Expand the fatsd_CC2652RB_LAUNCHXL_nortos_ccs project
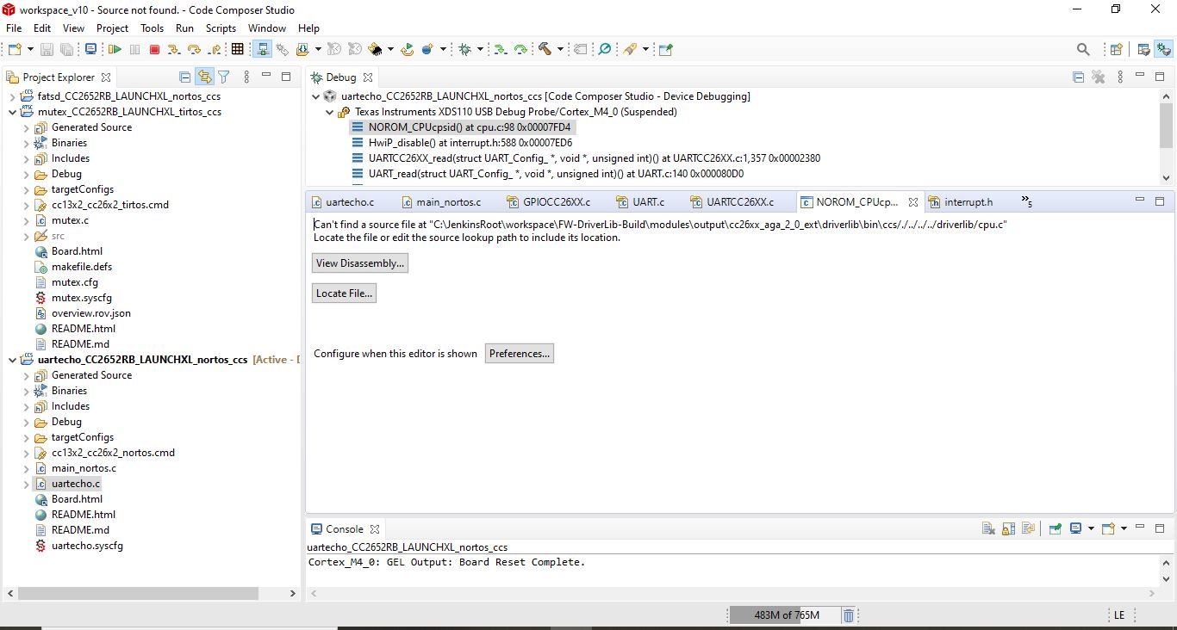Viewport: 1177px width, 630px height. coord(12,96)
